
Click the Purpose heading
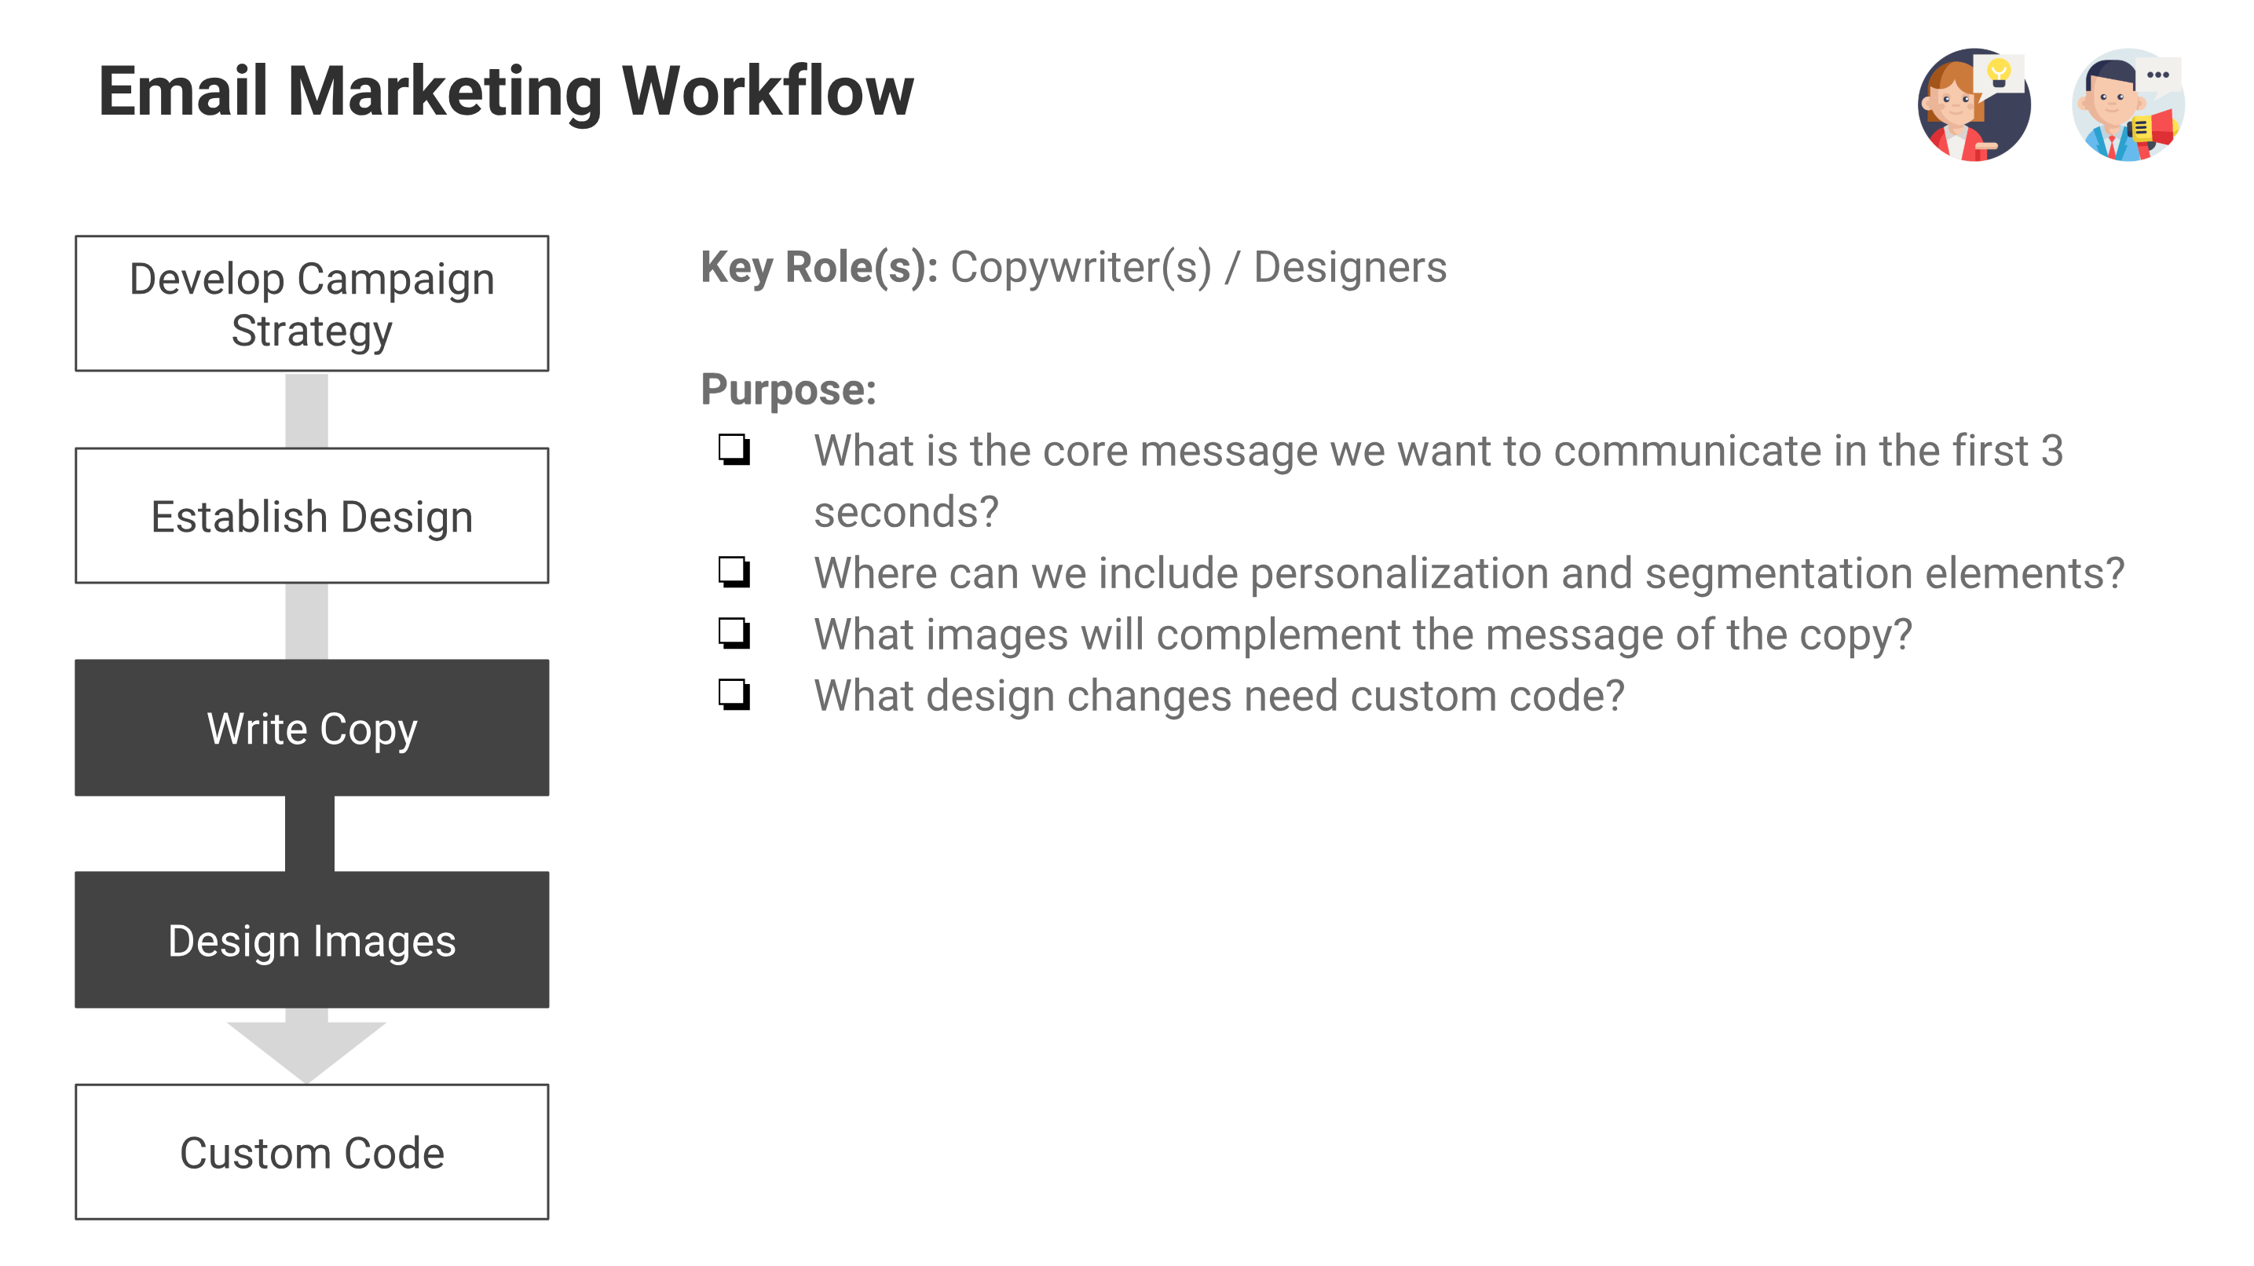pyautogui.click(x=789, y=390)
